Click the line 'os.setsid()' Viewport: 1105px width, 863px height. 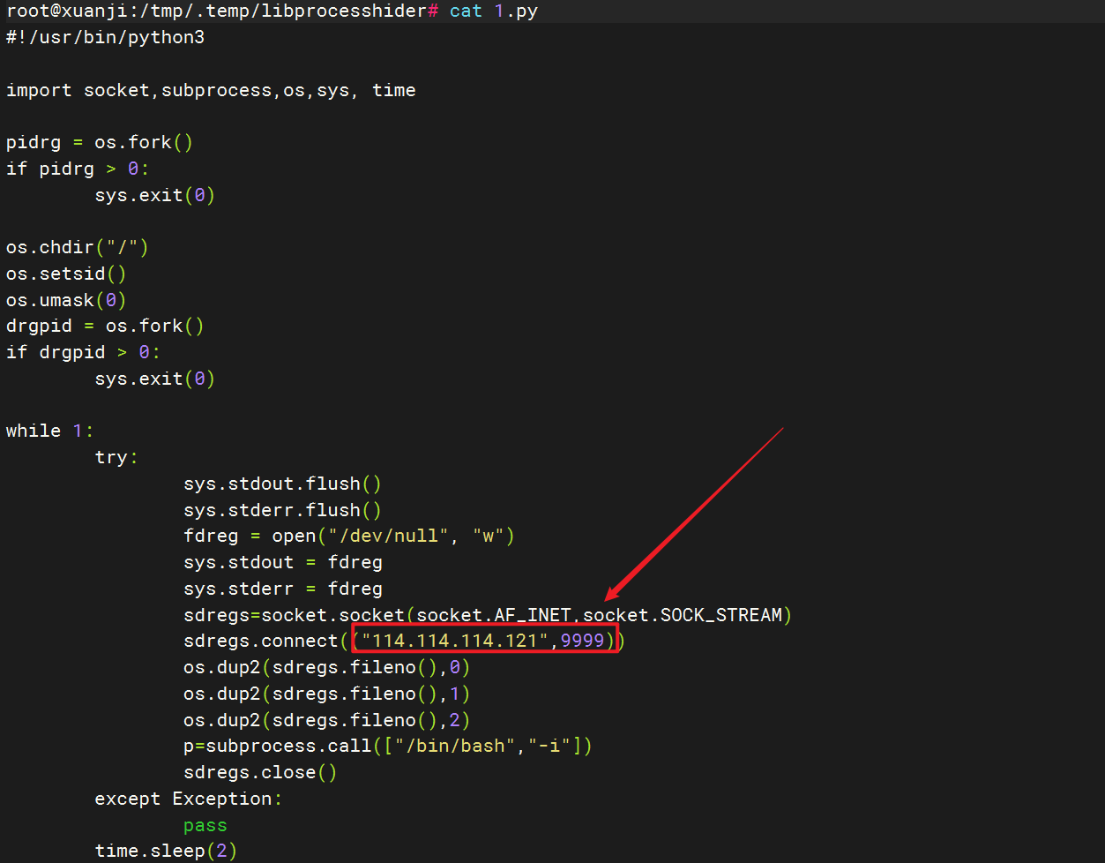[x=66, y=274]
